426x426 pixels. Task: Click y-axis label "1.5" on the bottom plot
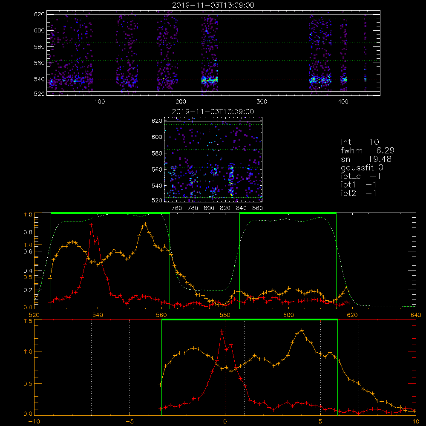click(x=28, y=321)
